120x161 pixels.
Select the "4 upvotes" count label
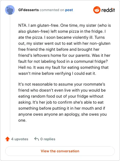[x=19, y=139]
